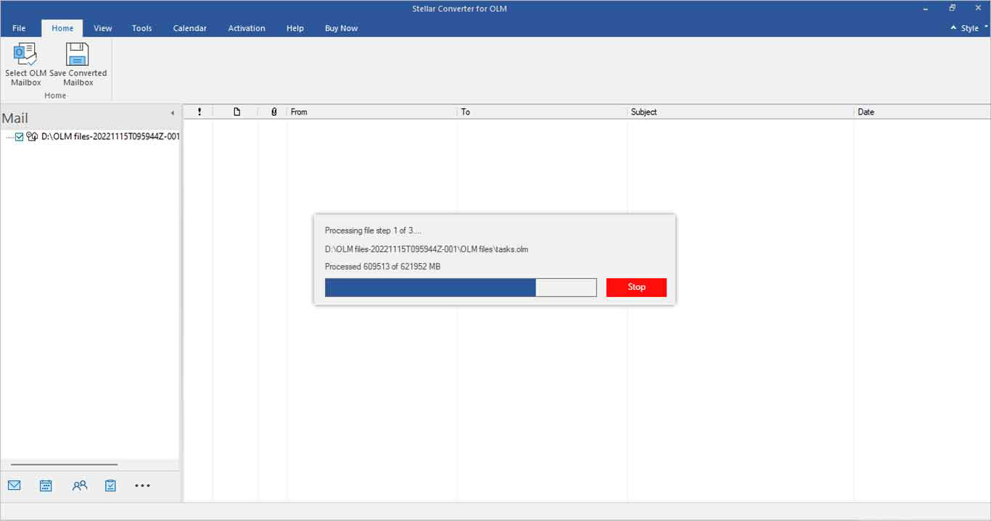Sort by the attachment paperclip column icon
Viewport: 991px width, 521px height.
pyautogui.click(x=274, y=112)
